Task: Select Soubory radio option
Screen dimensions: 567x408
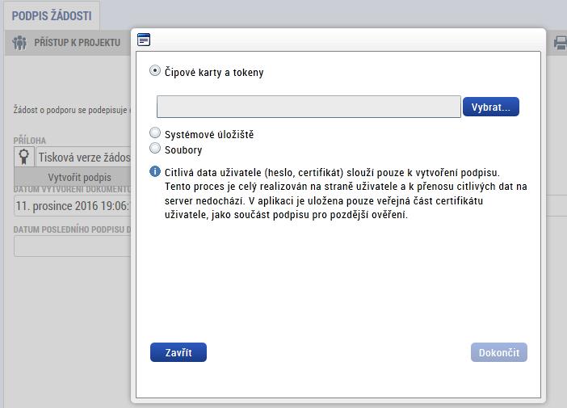Action: click(x=155, y=148)
